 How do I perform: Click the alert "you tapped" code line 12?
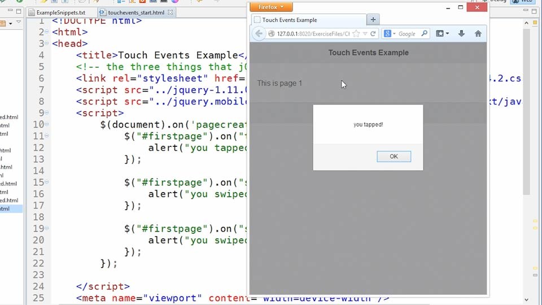pyautogui.click(x=198, y=147)
